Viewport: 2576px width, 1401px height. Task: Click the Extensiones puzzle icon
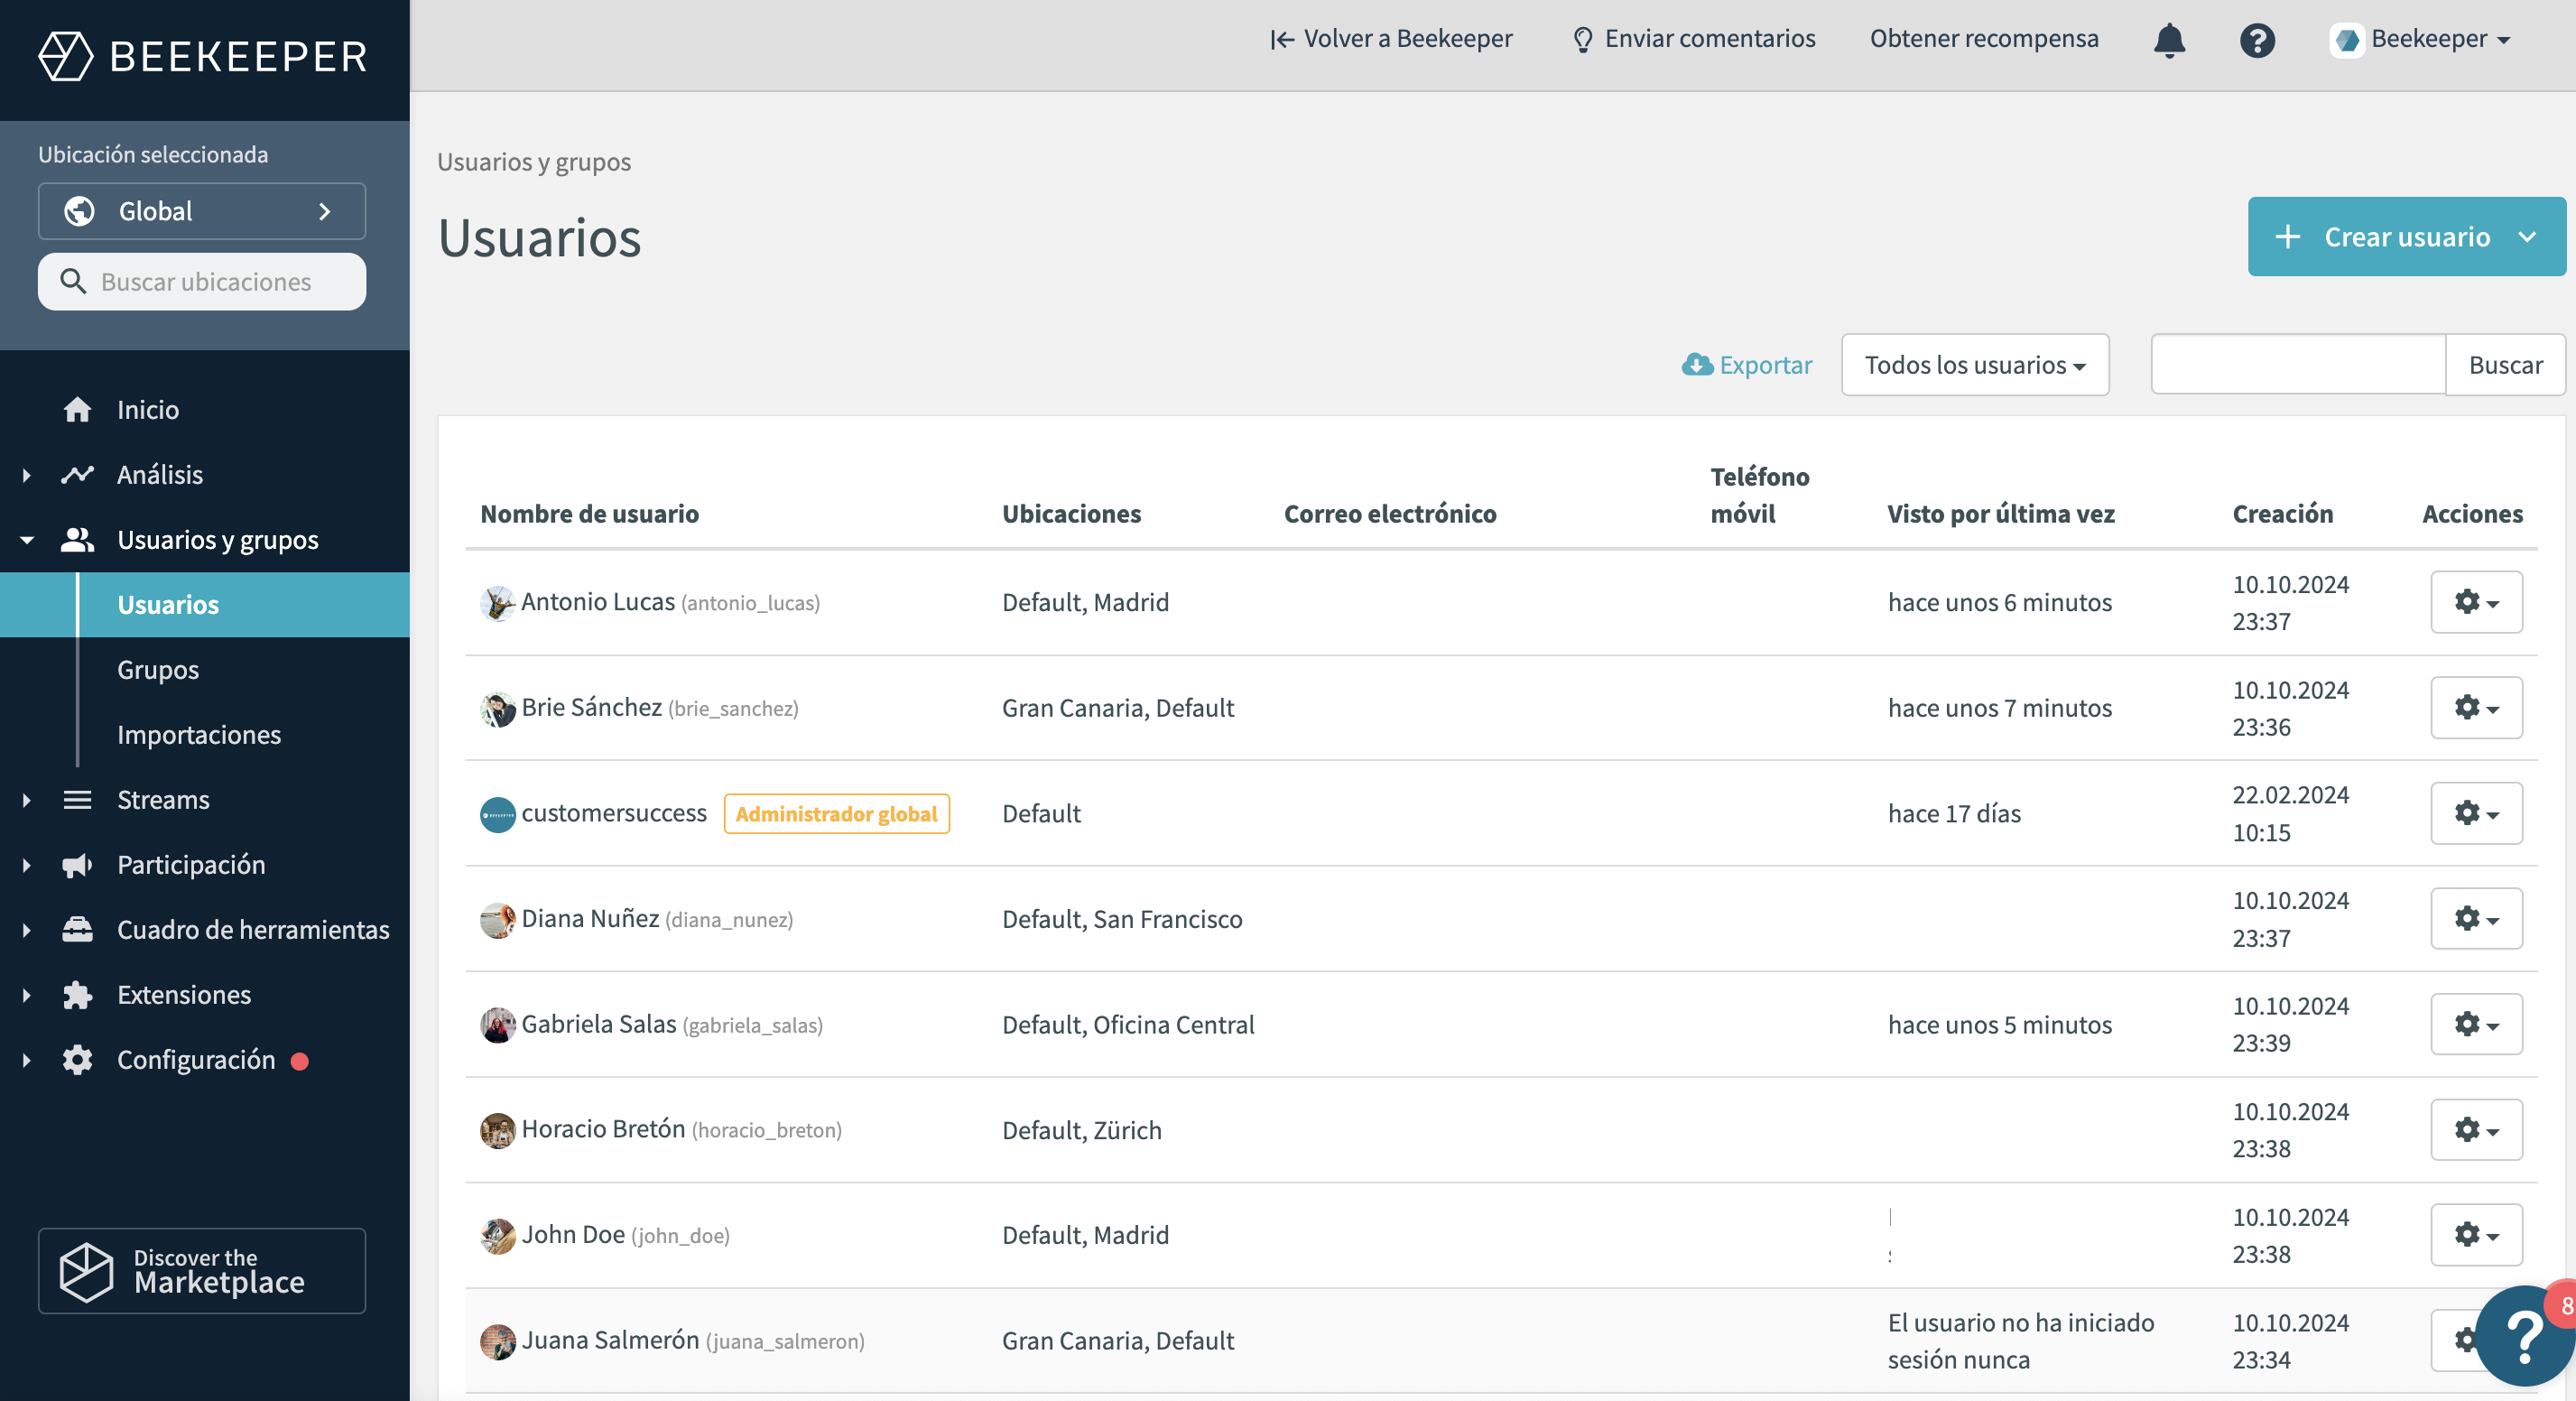tap(77, 995)
